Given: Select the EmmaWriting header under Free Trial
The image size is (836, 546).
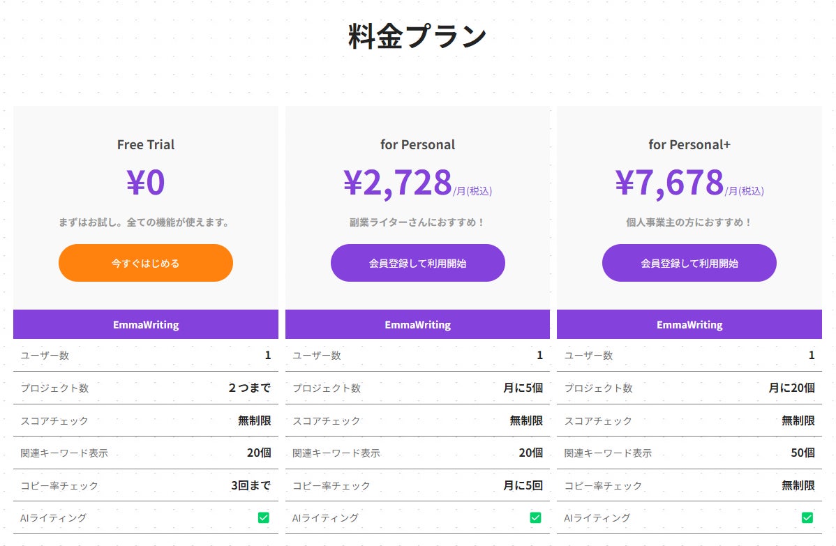Looking at the screenshot, I should tap(145, 324).
